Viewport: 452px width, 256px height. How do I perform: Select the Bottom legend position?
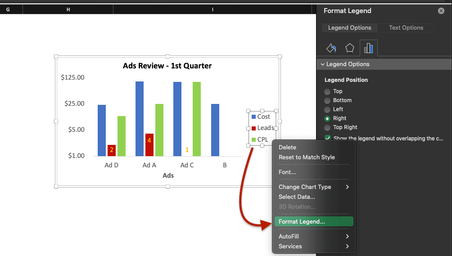[x=327, y=100]
